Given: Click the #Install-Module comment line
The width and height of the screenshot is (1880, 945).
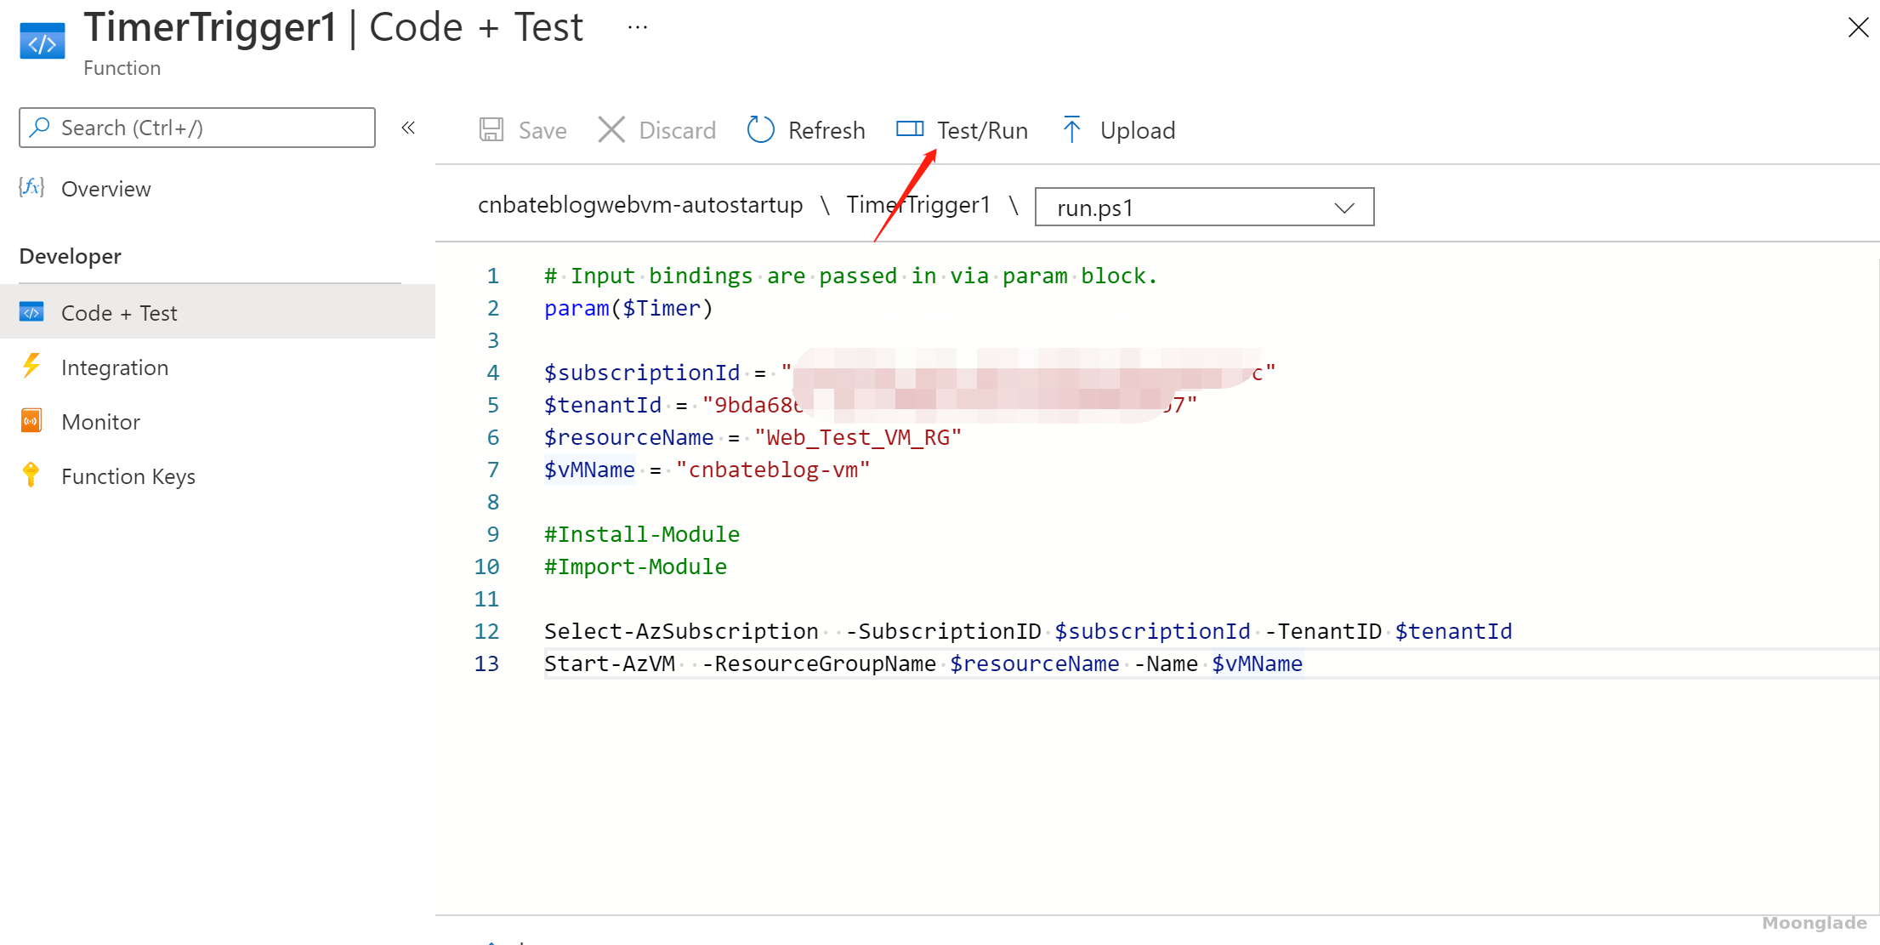Looking at the screenshot, I should pos(642,534).
